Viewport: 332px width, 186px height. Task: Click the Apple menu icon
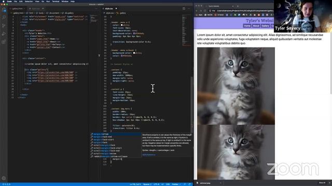coord(4,1)
